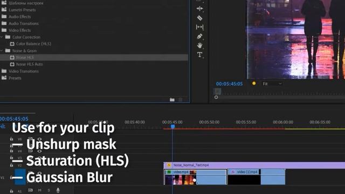
Task: Select the Pen tool
Action: (199, 36)
